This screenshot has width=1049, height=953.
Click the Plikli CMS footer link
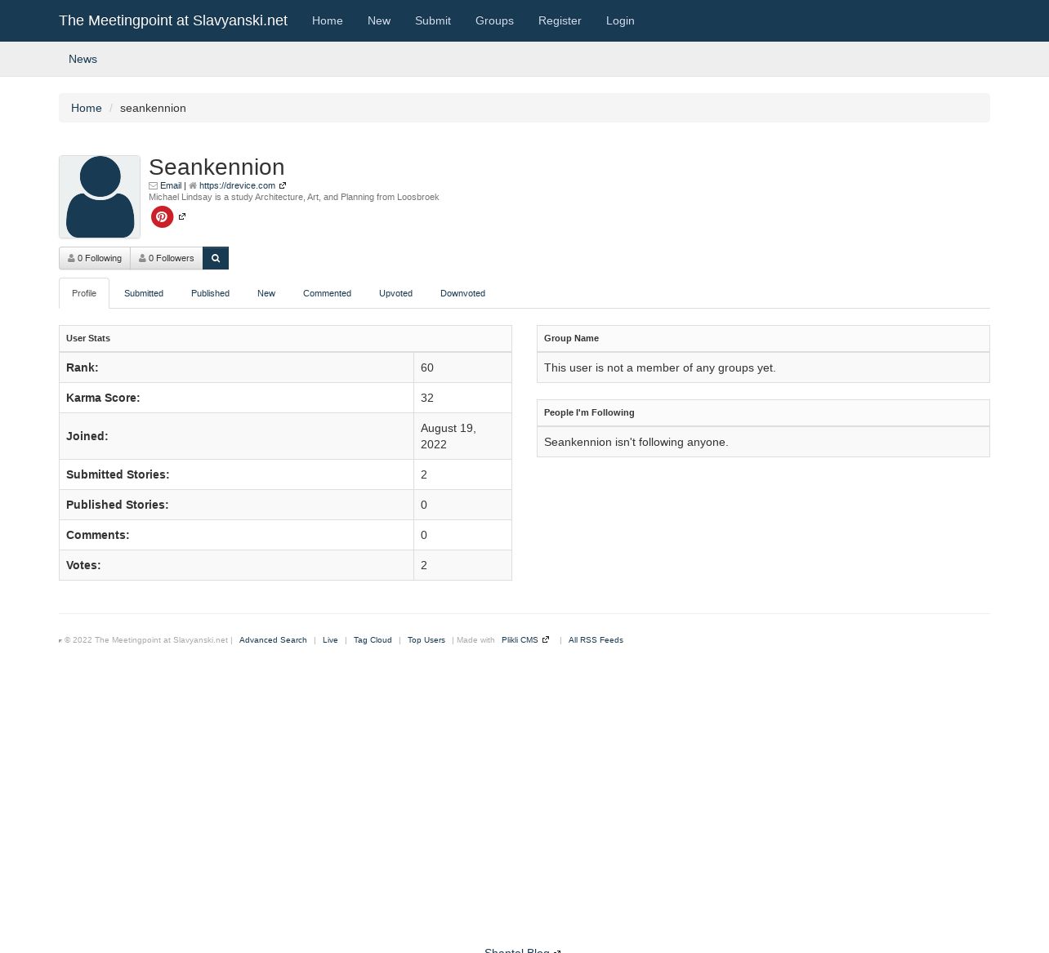520,640
